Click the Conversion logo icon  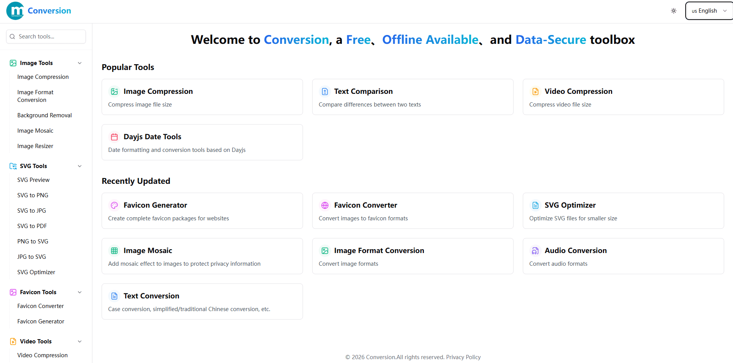[x=15, y=11]
